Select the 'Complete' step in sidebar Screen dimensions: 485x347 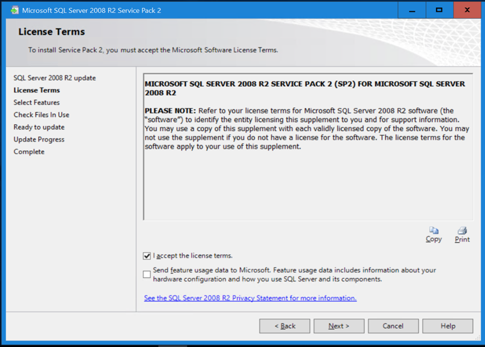tap(29, 152)
